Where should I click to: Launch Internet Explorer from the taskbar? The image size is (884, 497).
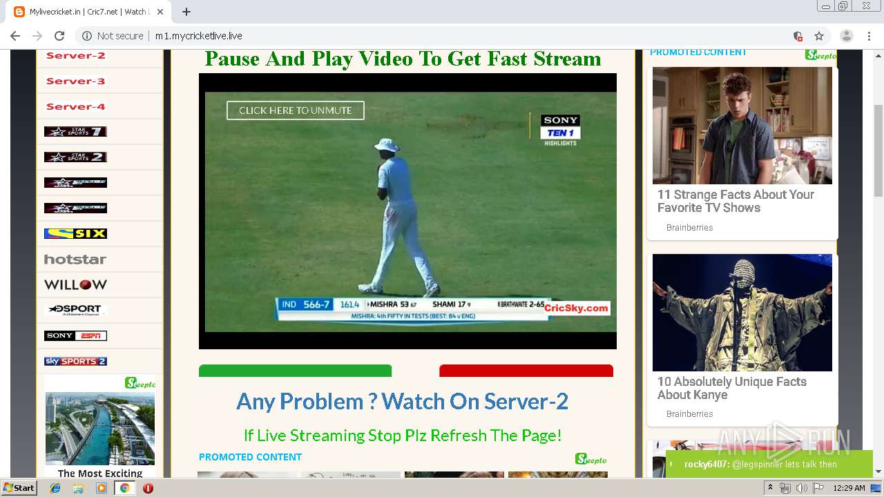click(x=55, y=488)
